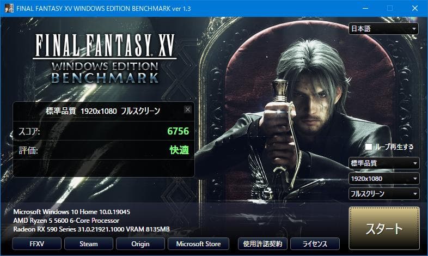Expand the 標準品質 quality dropdown

[384, 163]
